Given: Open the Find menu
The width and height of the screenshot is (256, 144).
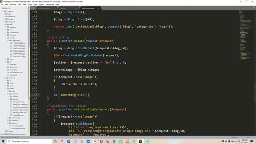Looking at the screenshot, I should tap(20, 4).
